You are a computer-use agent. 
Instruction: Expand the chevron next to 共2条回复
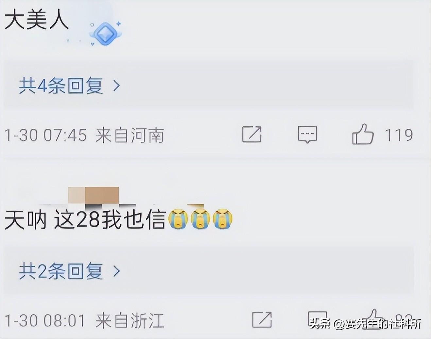(116, 271)
